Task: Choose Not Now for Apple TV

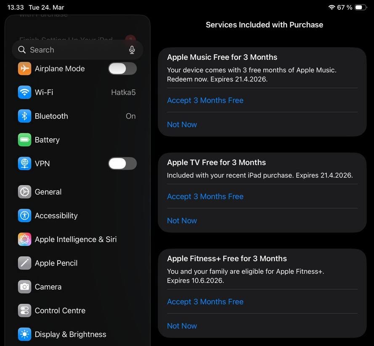Action: point(182,221)
